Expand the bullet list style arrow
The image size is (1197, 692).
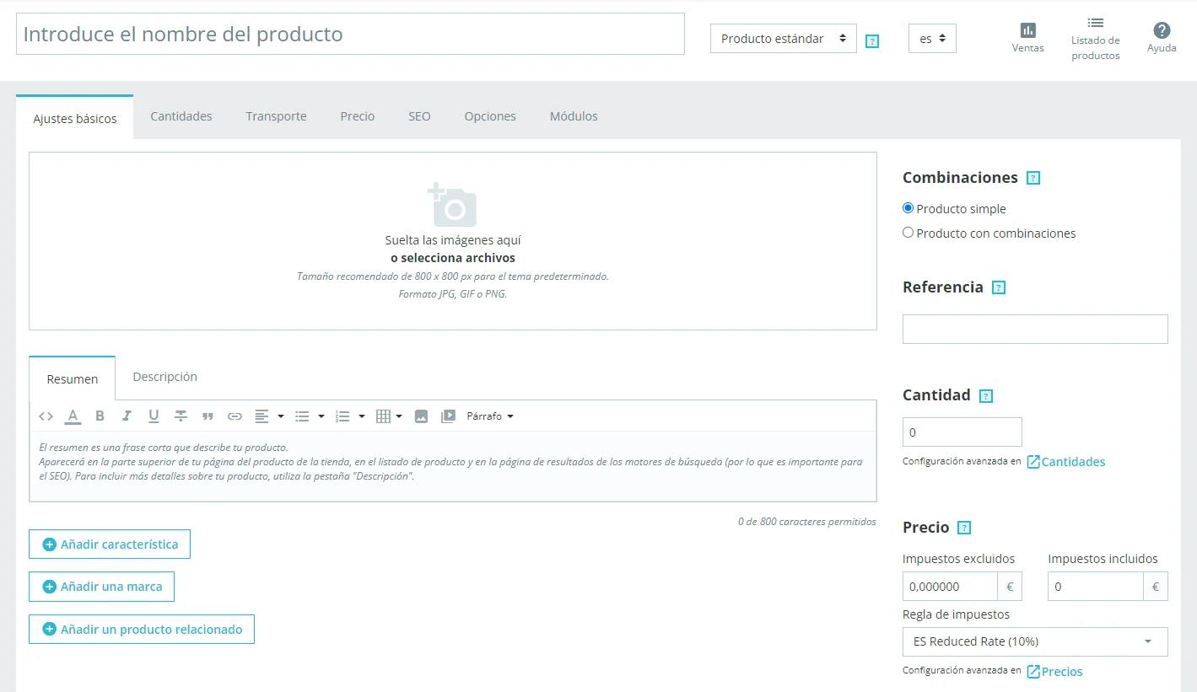[321, 416]
